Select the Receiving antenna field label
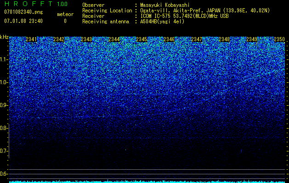Screen dimensions: 289x183 pos(106,22)
